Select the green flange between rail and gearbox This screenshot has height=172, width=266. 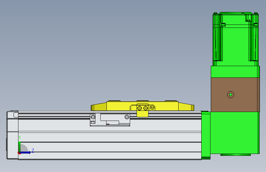pyautogui.click(x=206, y=135)
